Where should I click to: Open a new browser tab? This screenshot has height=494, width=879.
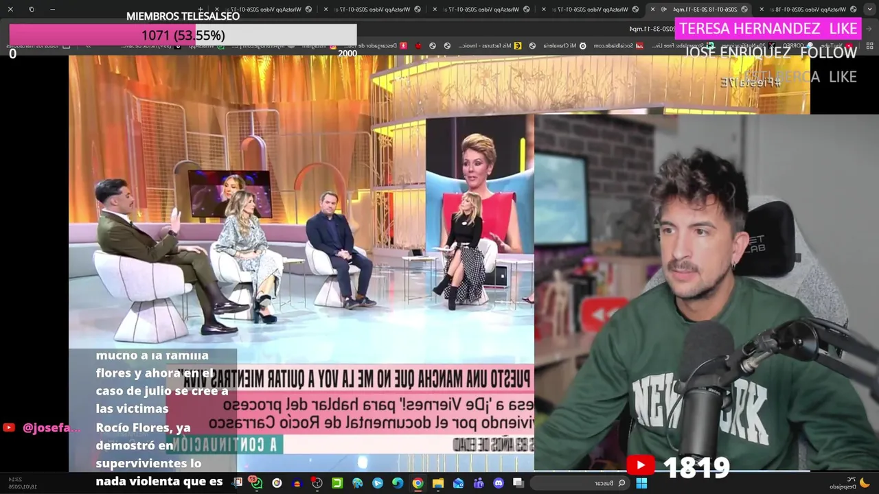coord(200,10)
